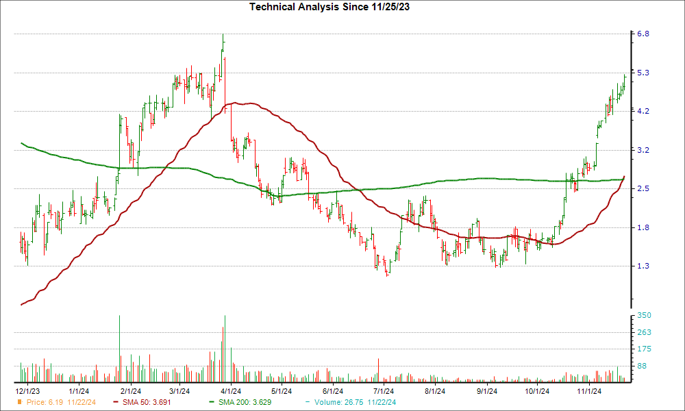
Task: Click the 88 volume axis label
Action: coord(642,366)
